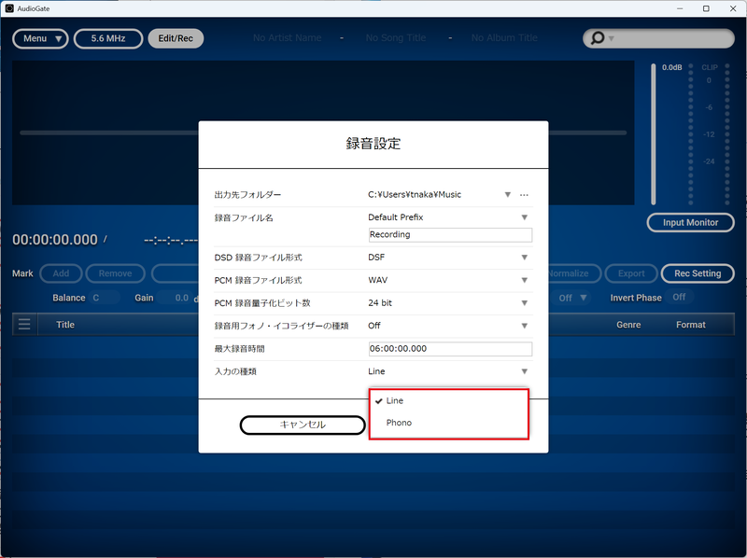This screenshot has width=747, height=558.
Task: Switch to Edit/Rec mode
Action: tap(176, 38)
